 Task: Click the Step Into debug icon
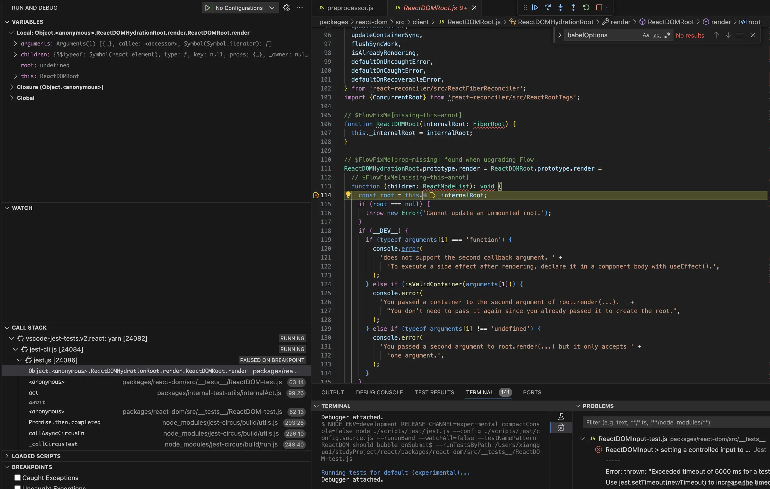pyautogui.click(x=560, y=7)
